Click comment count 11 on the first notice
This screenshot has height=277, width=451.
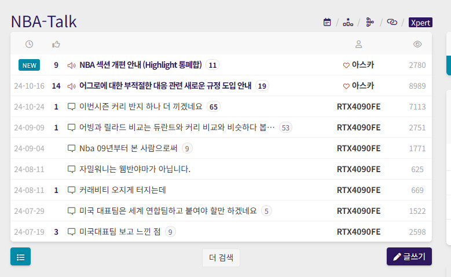pyautogui.click(x=212, y=65)
